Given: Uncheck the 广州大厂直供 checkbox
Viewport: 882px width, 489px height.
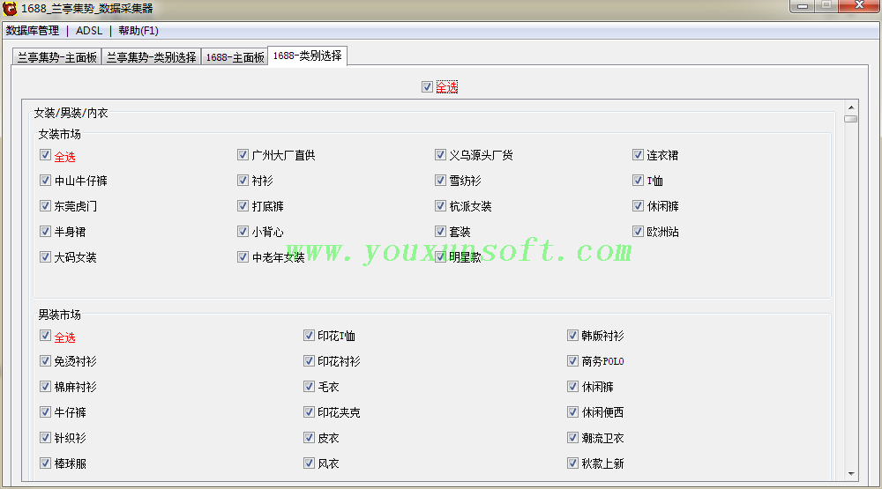Looking at the screenshot, I should [243, 154].
